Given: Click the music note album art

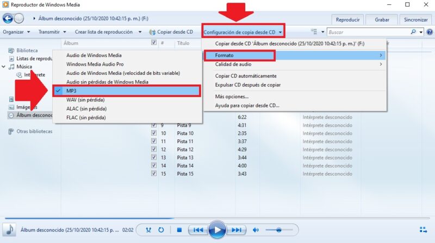Looking at the screenshot, I should pyautogui.click(x=9, y=230).
